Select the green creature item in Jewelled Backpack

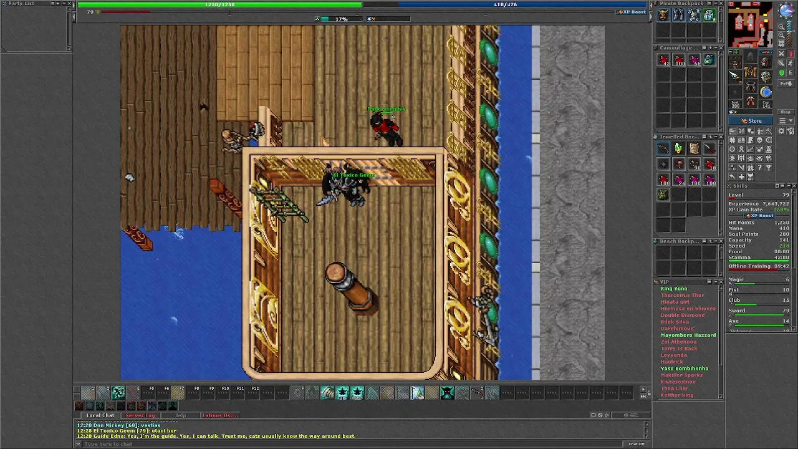point(663,195)
